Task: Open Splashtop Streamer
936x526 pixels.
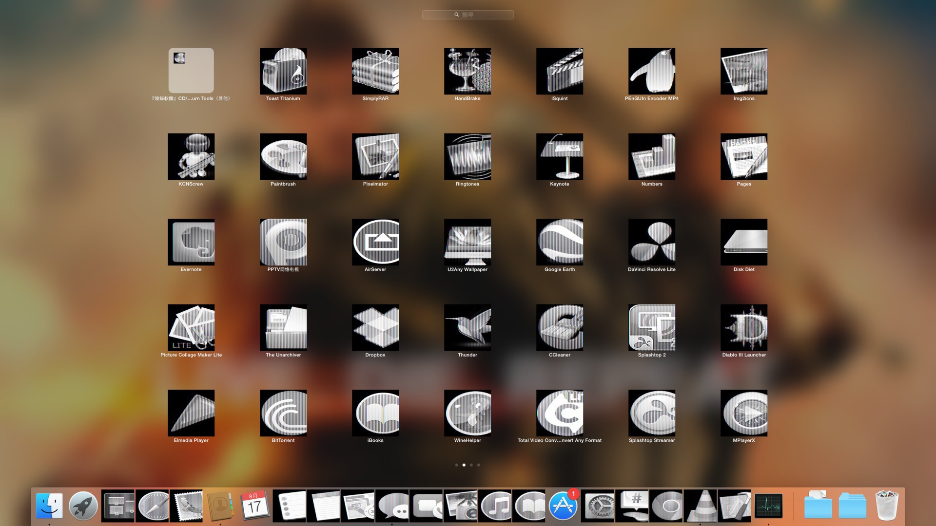Action: click(652, 413)
